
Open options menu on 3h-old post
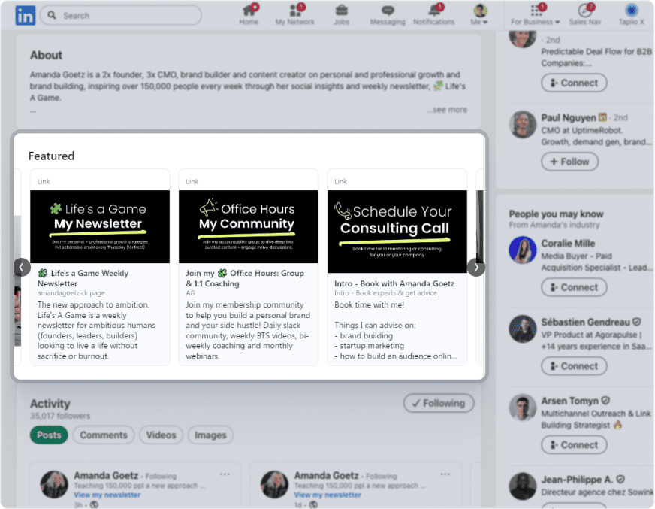click(225, 474)
